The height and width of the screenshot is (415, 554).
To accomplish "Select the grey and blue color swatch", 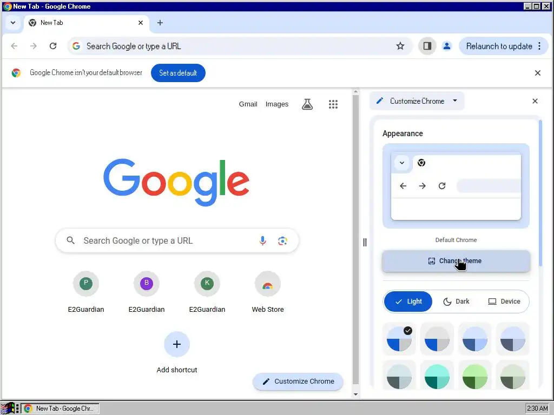I will 437,339.
